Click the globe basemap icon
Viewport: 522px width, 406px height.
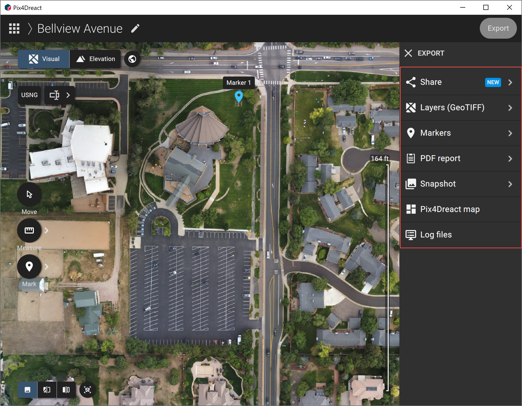[132, 59]
